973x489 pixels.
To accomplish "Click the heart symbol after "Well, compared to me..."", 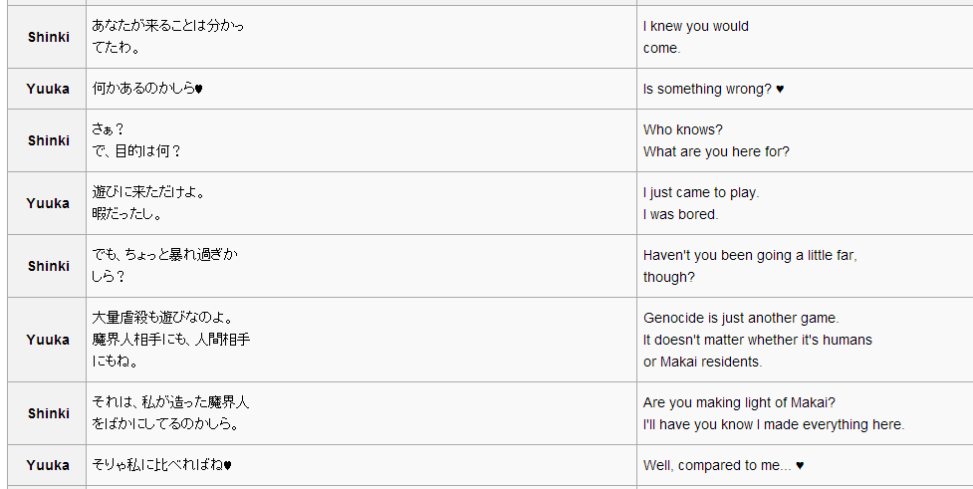I will click(800, 465).
